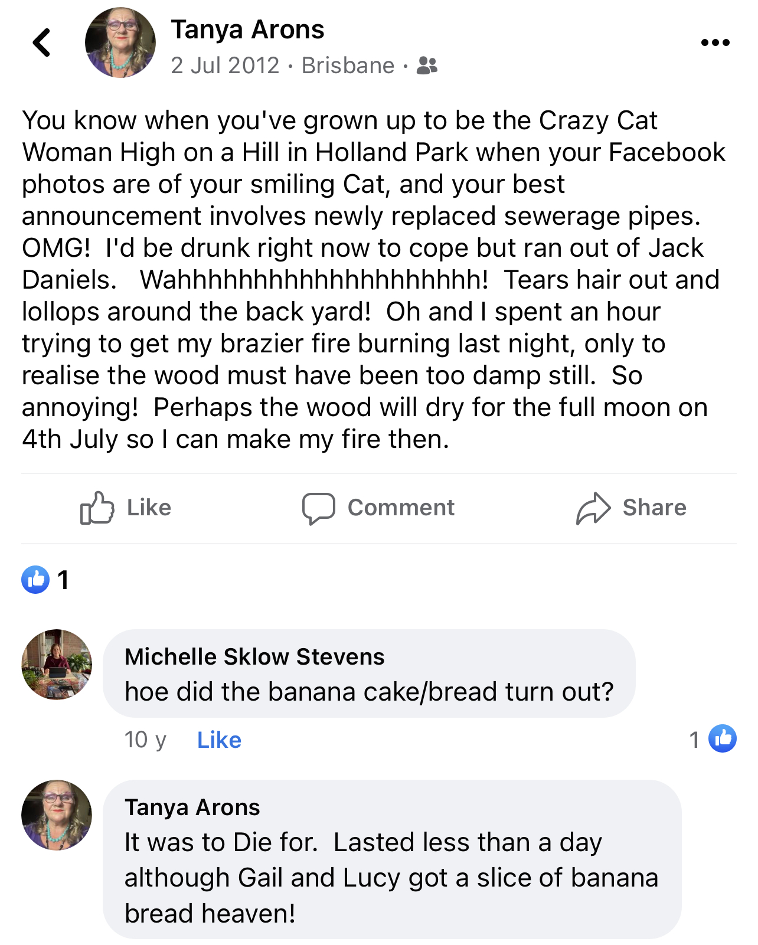Screen dimensions: 758x945
Task: Click the friends audience icon beside Brisbane
Action: 427,65
